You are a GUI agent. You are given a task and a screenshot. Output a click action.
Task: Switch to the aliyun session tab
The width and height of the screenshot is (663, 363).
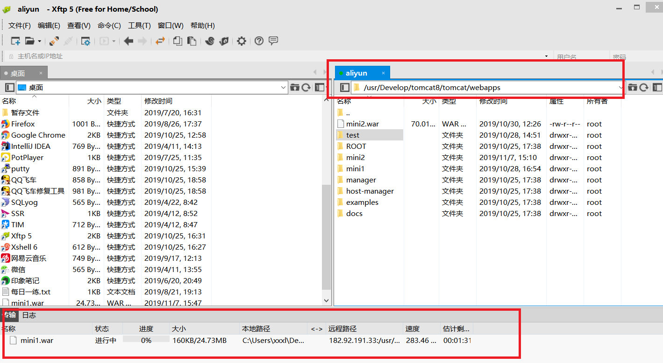tap(363, 73)
